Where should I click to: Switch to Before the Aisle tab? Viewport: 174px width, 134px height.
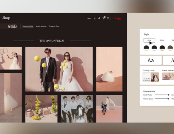point(41,26)
